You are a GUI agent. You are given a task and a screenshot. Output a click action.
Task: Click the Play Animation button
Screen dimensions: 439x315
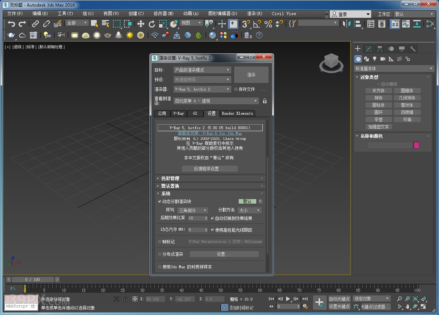(288, 299)
